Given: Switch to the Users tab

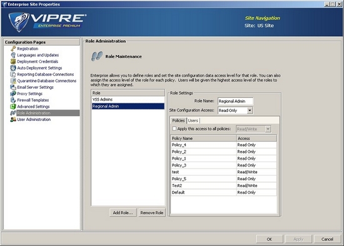Looking at the screenshot, I should click(x=193, y=121).
